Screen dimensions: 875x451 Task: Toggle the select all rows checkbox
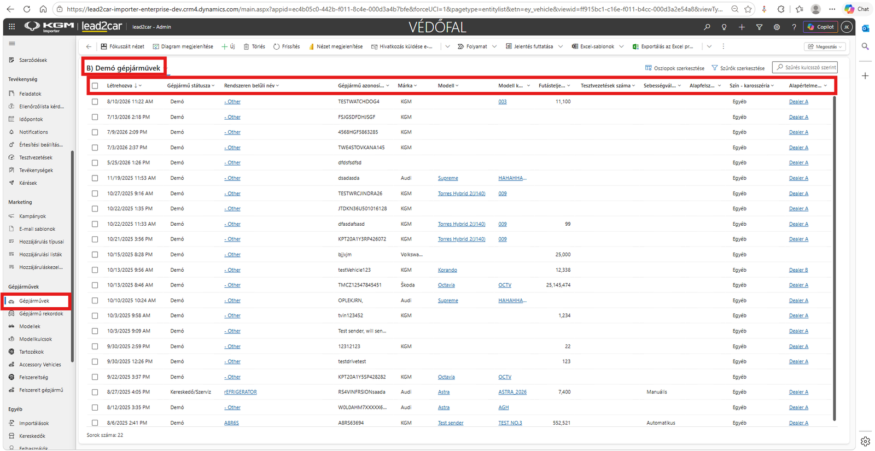tap(95, 86)
